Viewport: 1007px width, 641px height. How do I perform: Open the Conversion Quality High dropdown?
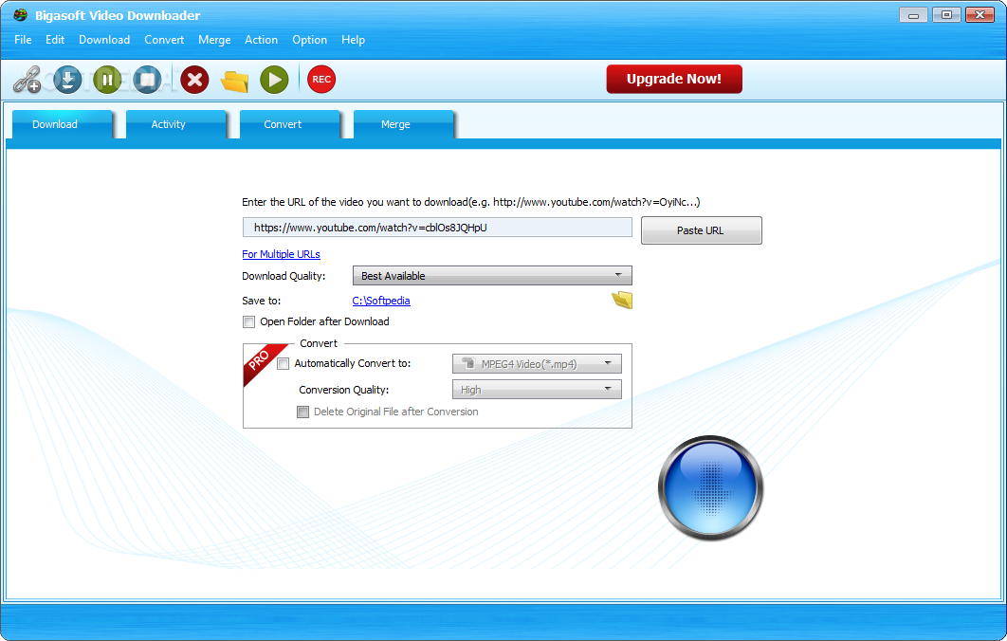(537, 389)
